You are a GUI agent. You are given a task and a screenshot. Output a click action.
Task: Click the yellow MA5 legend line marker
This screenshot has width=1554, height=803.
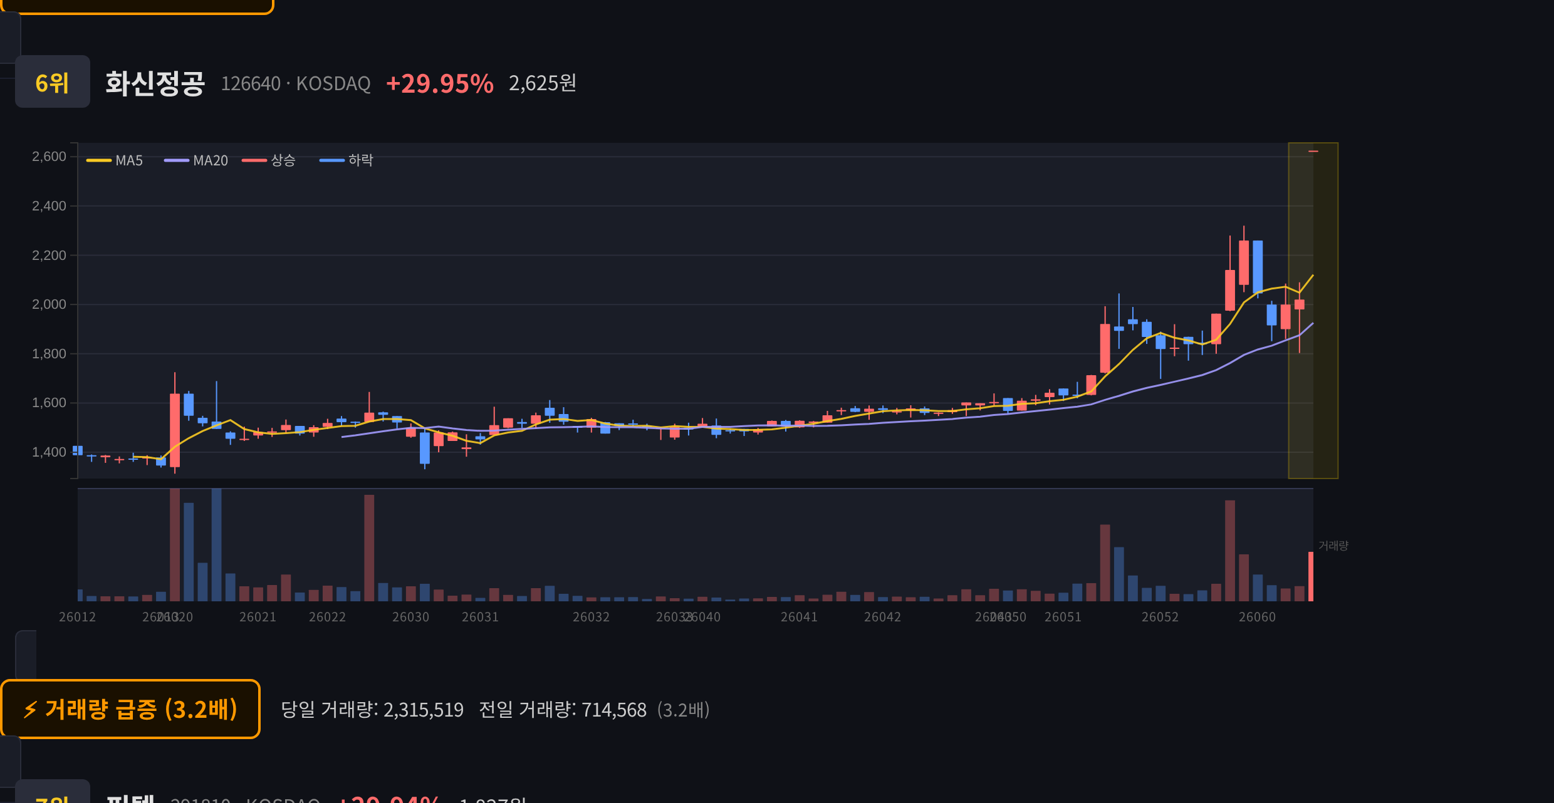[99, 160]
